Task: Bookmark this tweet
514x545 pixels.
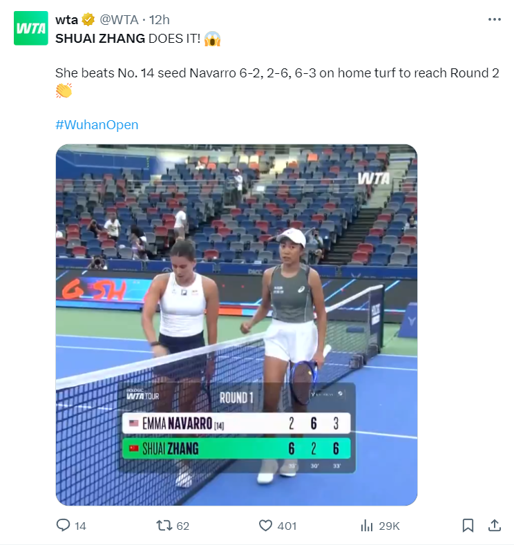Action: (468, 525)
